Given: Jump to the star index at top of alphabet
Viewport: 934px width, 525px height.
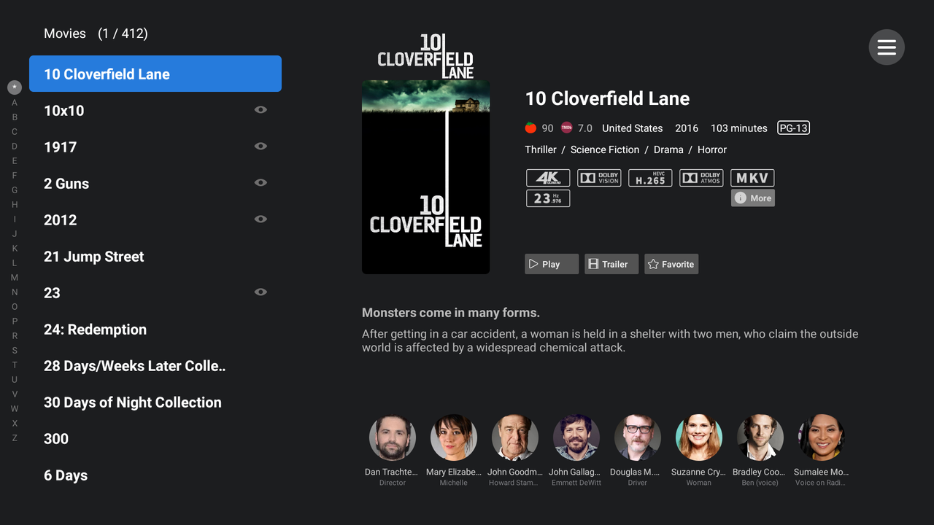Looking at the screenshot, I should pyautogui.click(x=15, y=87).
